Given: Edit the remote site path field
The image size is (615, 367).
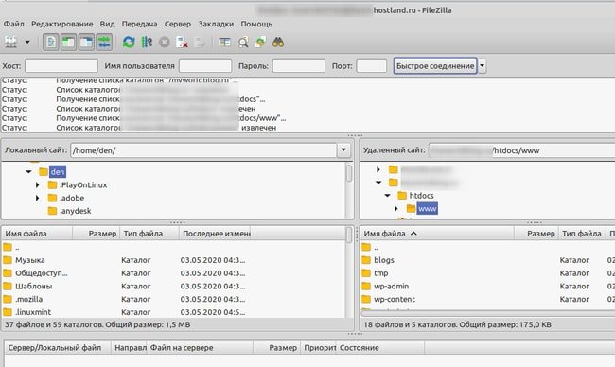Looking at the screenshot, I should point(521,150).
